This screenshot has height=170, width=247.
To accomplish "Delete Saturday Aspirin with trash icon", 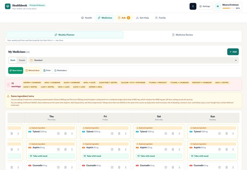I will 173,149.
